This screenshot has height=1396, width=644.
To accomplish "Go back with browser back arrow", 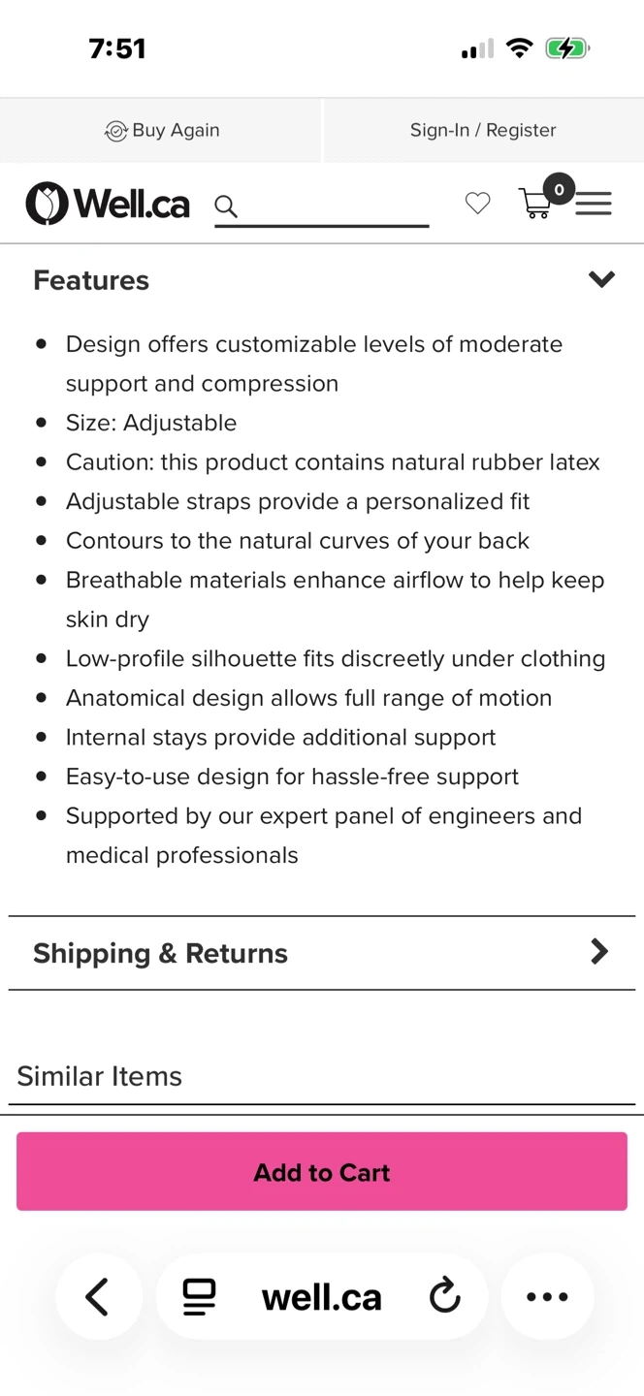I will (98, 1296).
